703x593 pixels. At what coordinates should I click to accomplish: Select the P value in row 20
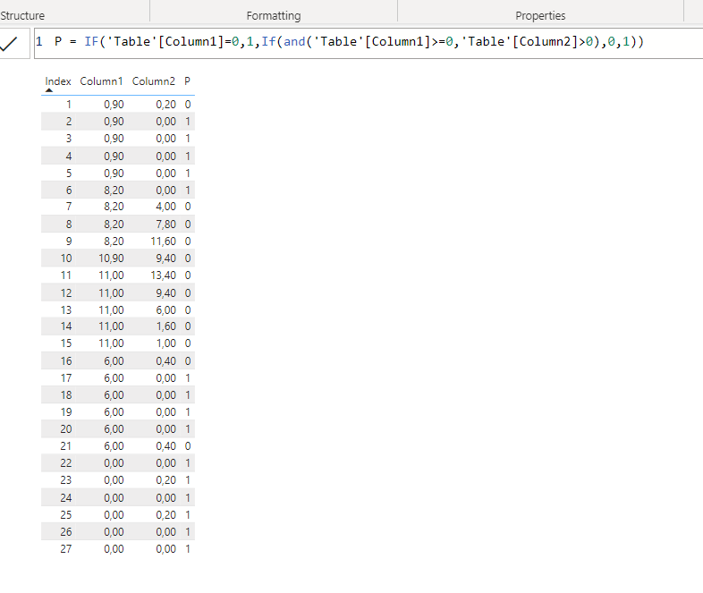(188, 429)
